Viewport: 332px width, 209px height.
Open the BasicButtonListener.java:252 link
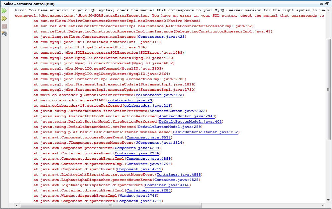click(x=206, y=132)
